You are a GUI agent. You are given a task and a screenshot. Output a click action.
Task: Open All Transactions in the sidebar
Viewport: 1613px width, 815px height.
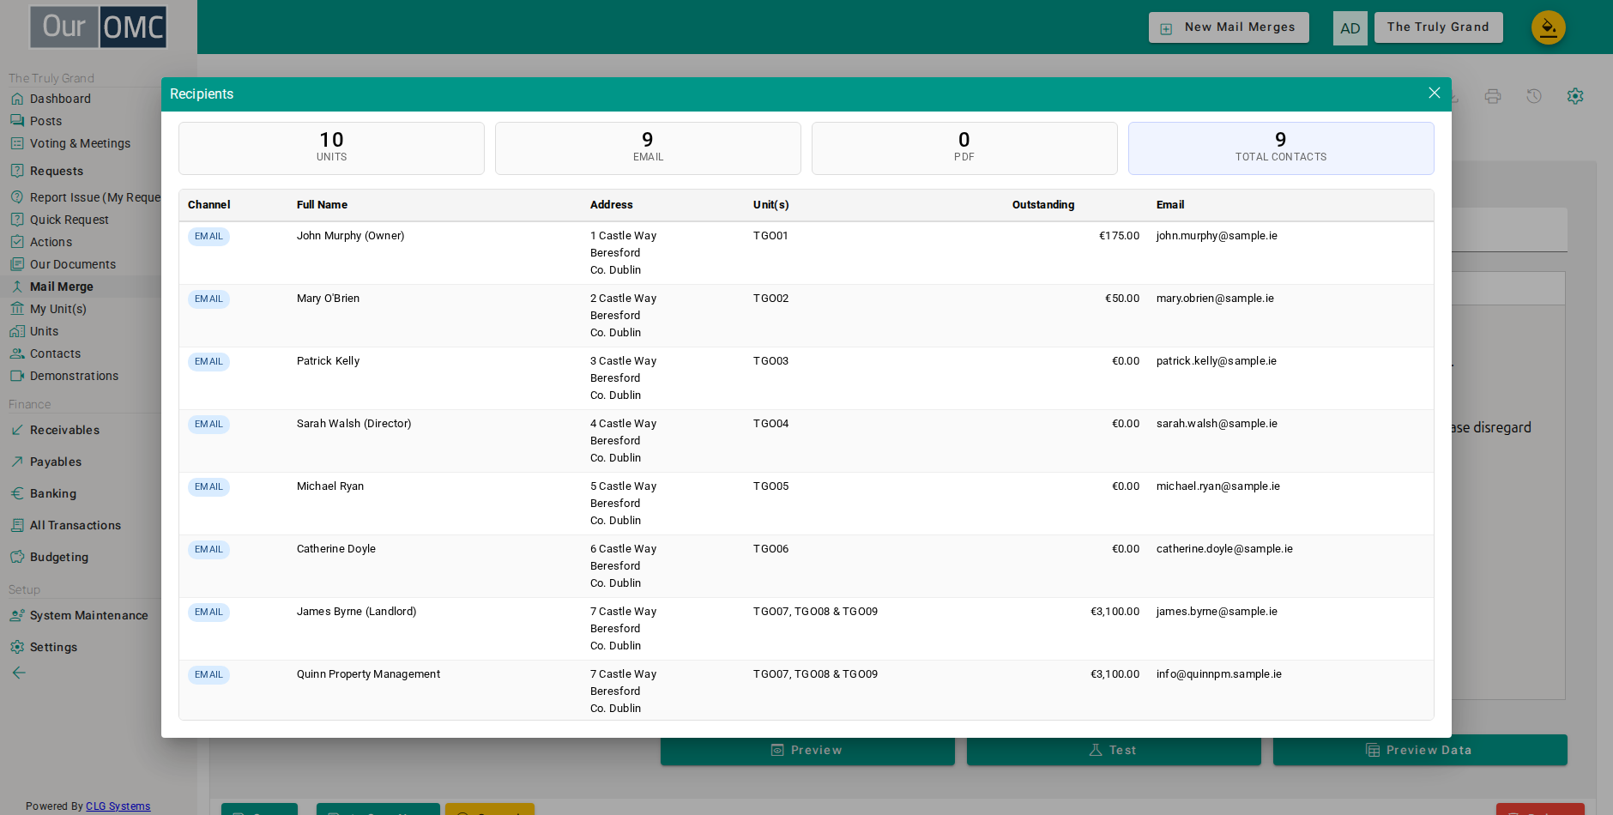[x=76, y=525]
